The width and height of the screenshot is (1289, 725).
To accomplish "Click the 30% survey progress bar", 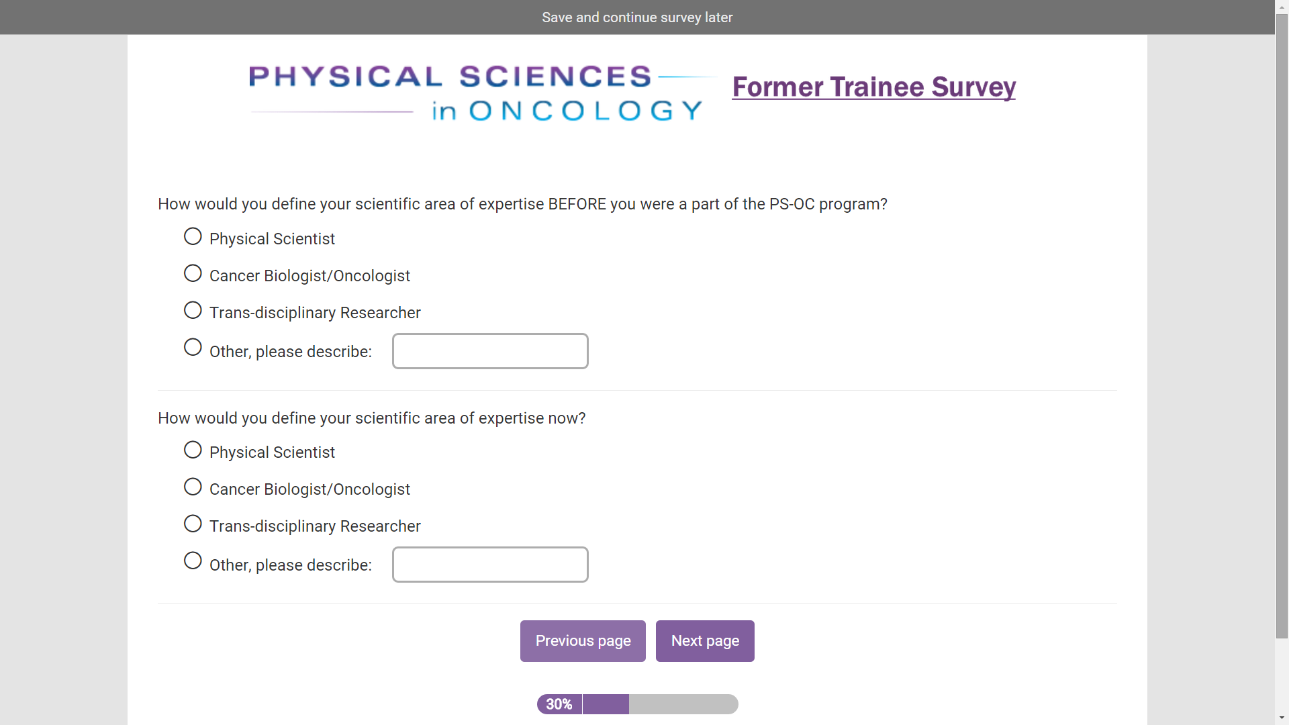I will pyautogui.click(x=637, y=704).
